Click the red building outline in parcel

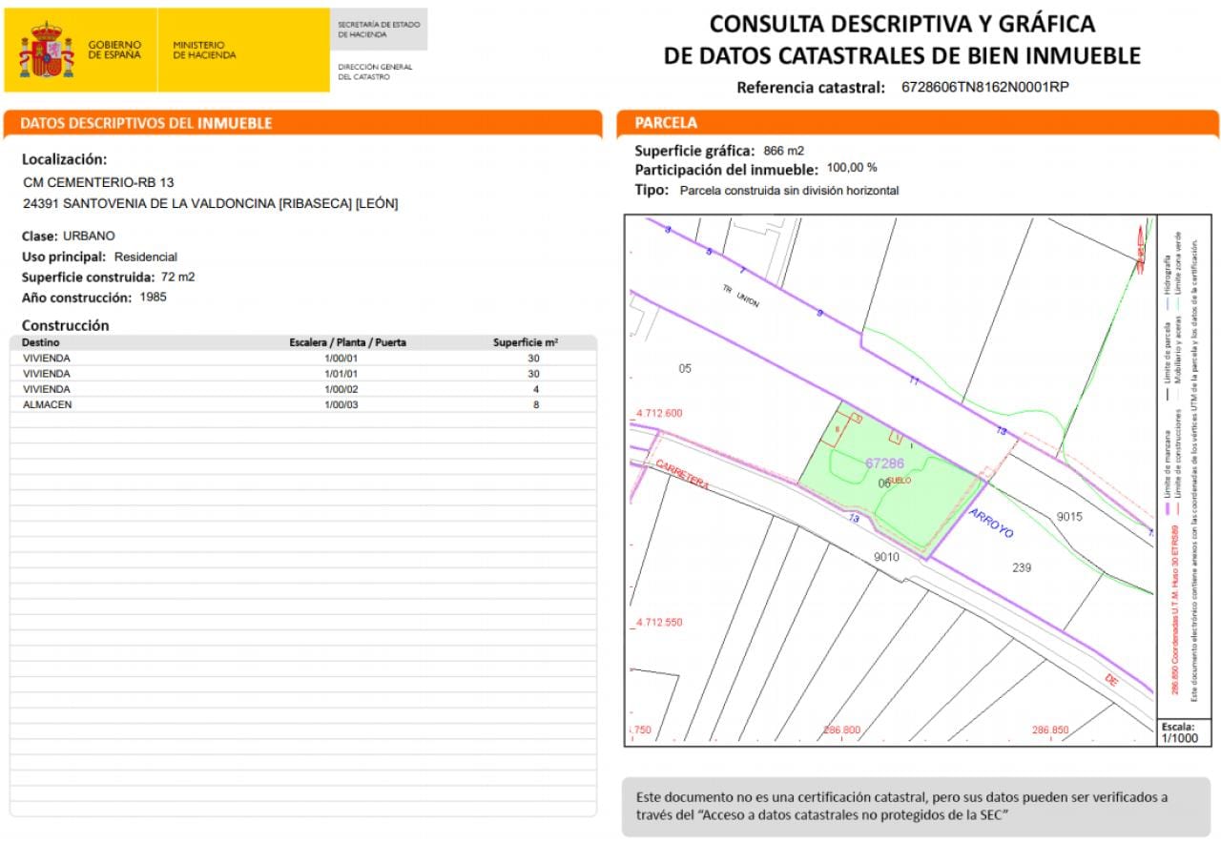pyautogui.click(x=838, y=431)
